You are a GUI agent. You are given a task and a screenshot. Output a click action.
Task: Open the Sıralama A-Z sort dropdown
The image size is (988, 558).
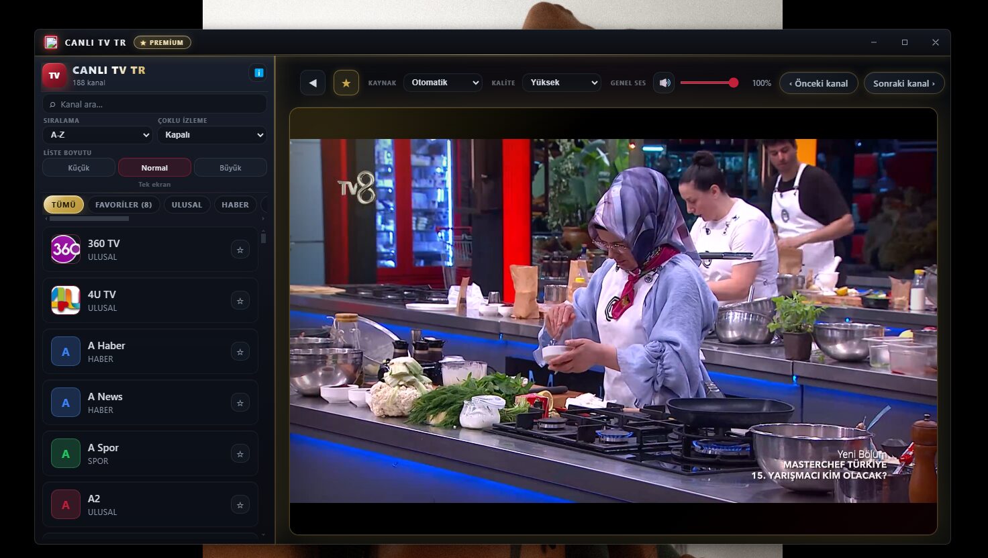(x=98, y=135)
